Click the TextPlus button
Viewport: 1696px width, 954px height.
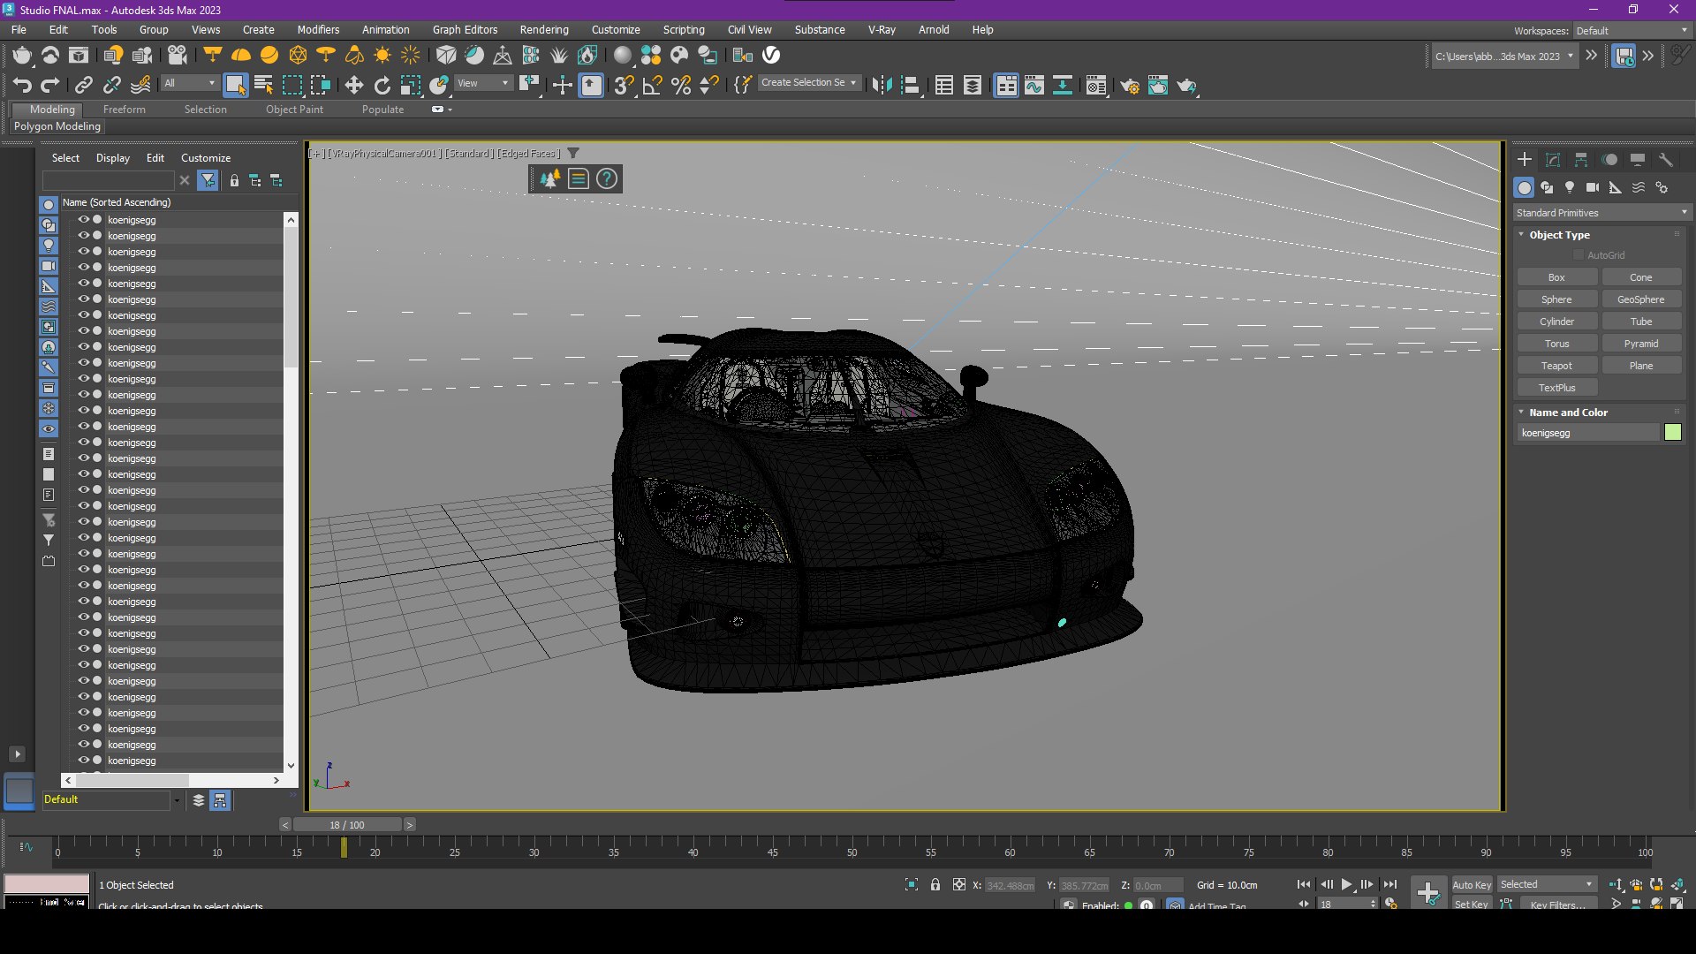click(1556, 388)
